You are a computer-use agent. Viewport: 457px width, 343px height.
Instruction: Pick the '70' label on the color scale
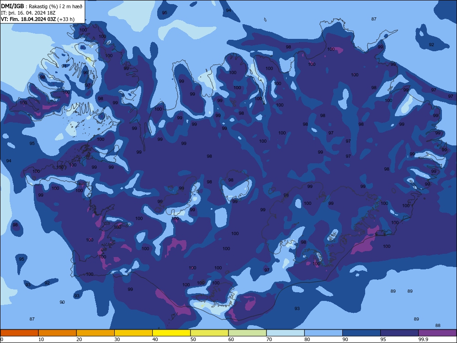coord(269,339)
